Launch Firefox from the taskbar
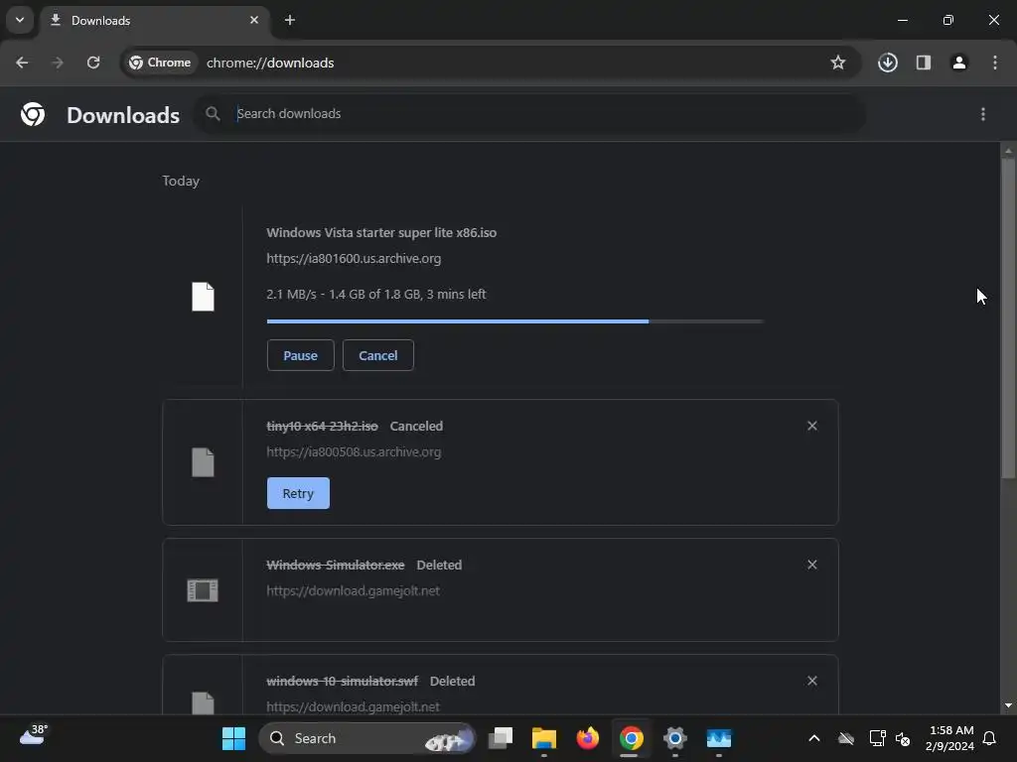1017x762 pixels. pyautogui.click(x=588, y=738)
